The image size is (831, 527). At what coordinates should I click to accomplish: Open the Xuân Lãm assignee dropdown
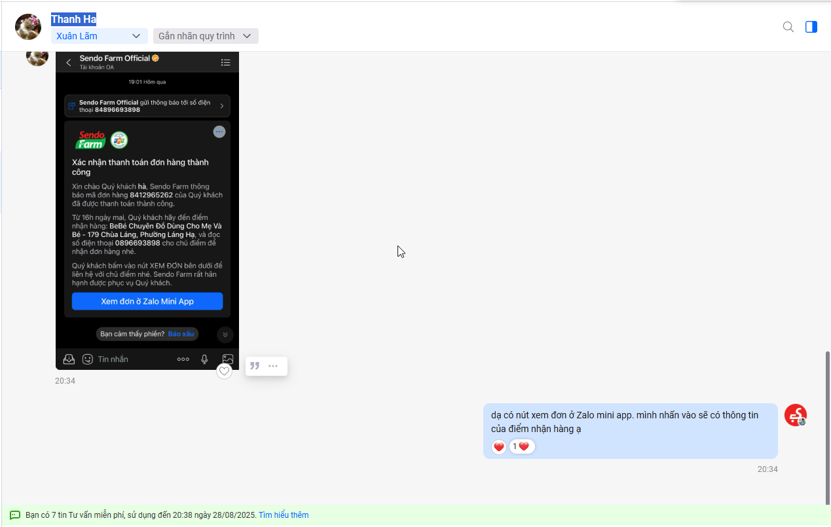99,36
